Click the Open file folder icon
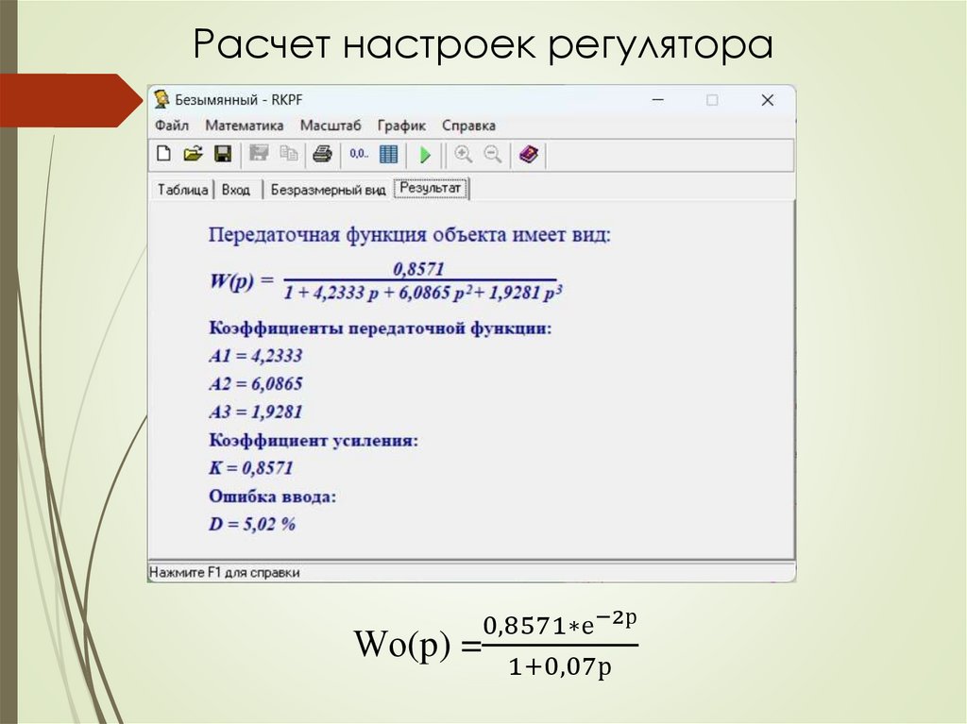Screen dimensions: 967x724 [193, 154]
